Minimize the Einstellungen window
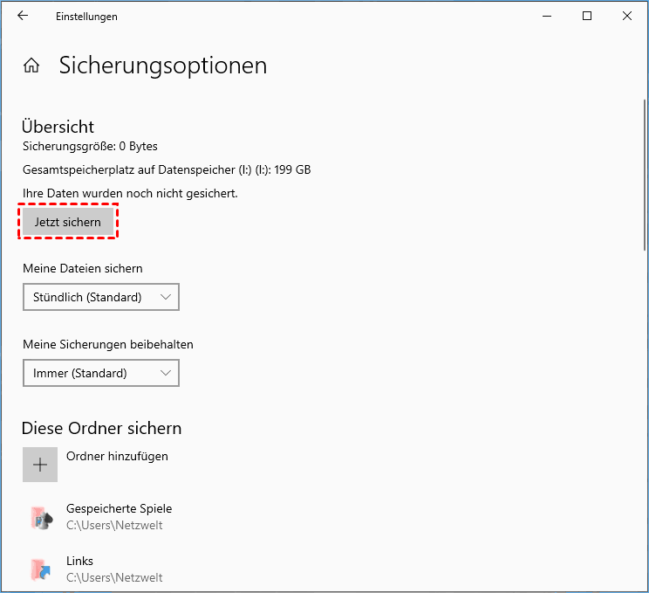The image size is (649, 593). pos(547,16)
